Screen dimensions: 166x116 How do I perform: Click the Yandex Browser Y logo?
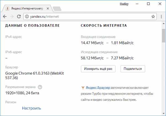pyautogui.click(x=83, y=88)
